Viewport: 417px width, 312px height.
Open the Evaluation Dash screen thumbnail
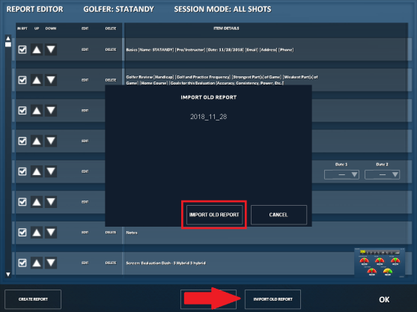point(380,263)
